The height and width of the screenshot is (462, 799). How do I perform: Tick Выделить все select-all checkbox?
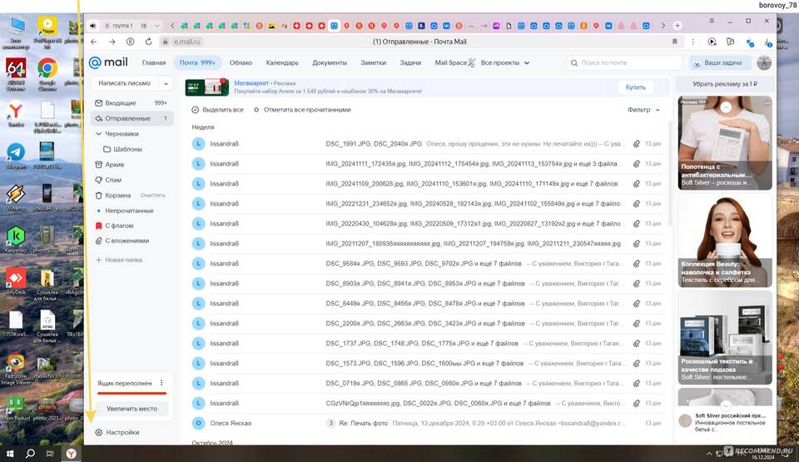tap(195, 110)
